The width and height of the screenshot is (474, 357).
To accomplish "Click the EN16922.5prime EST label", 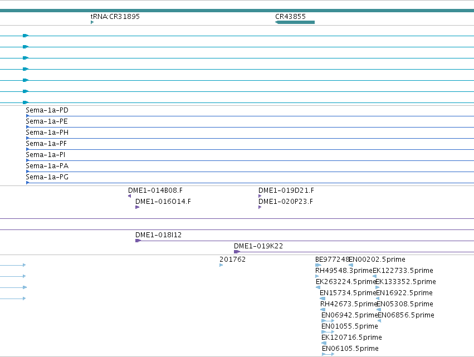I will click(x=404, y=293).
